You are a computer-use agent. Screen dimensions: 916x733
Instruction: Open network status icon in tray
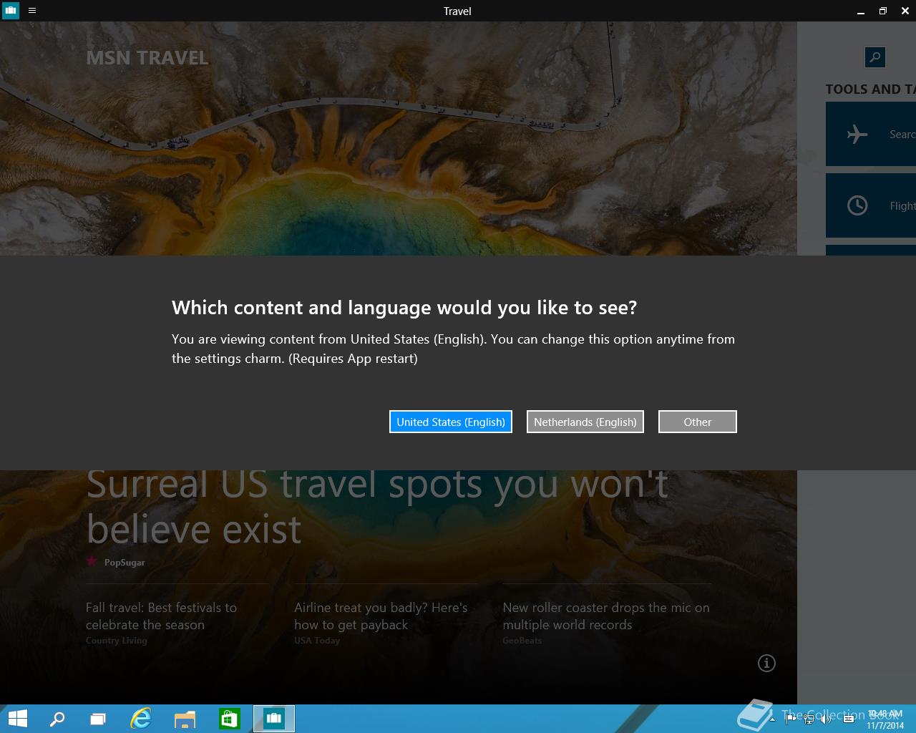point(808,719)
